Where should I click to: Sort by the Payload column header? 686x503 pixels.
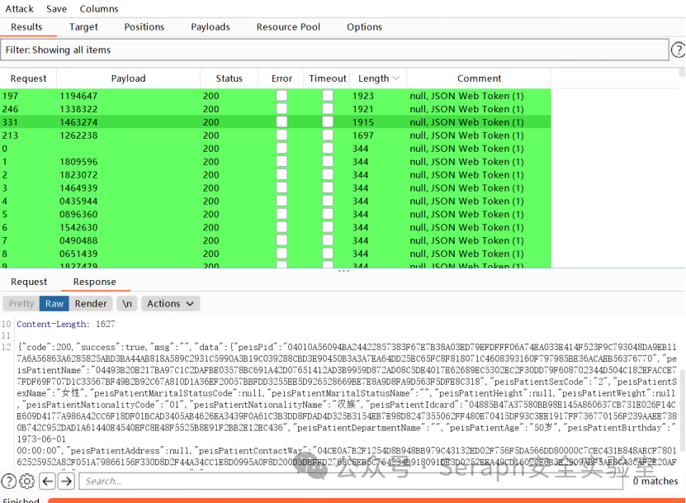click(128, 78)
